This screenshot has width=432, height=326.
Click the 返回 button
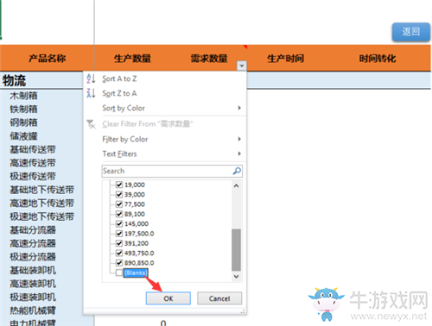pyautogui.click(x=411, y=32)
